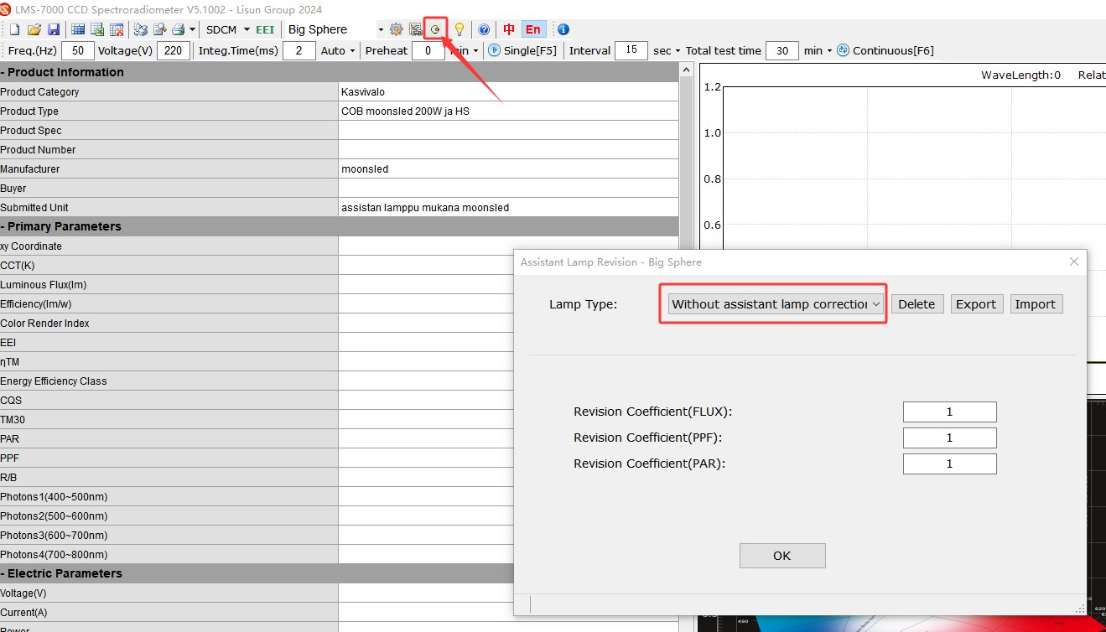
Task: Click the Total test time field
Action: 782,50
